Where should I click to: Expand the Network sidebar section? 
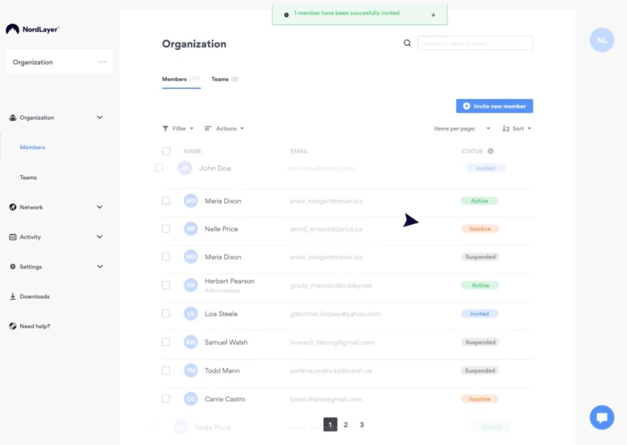coord(100,207)
